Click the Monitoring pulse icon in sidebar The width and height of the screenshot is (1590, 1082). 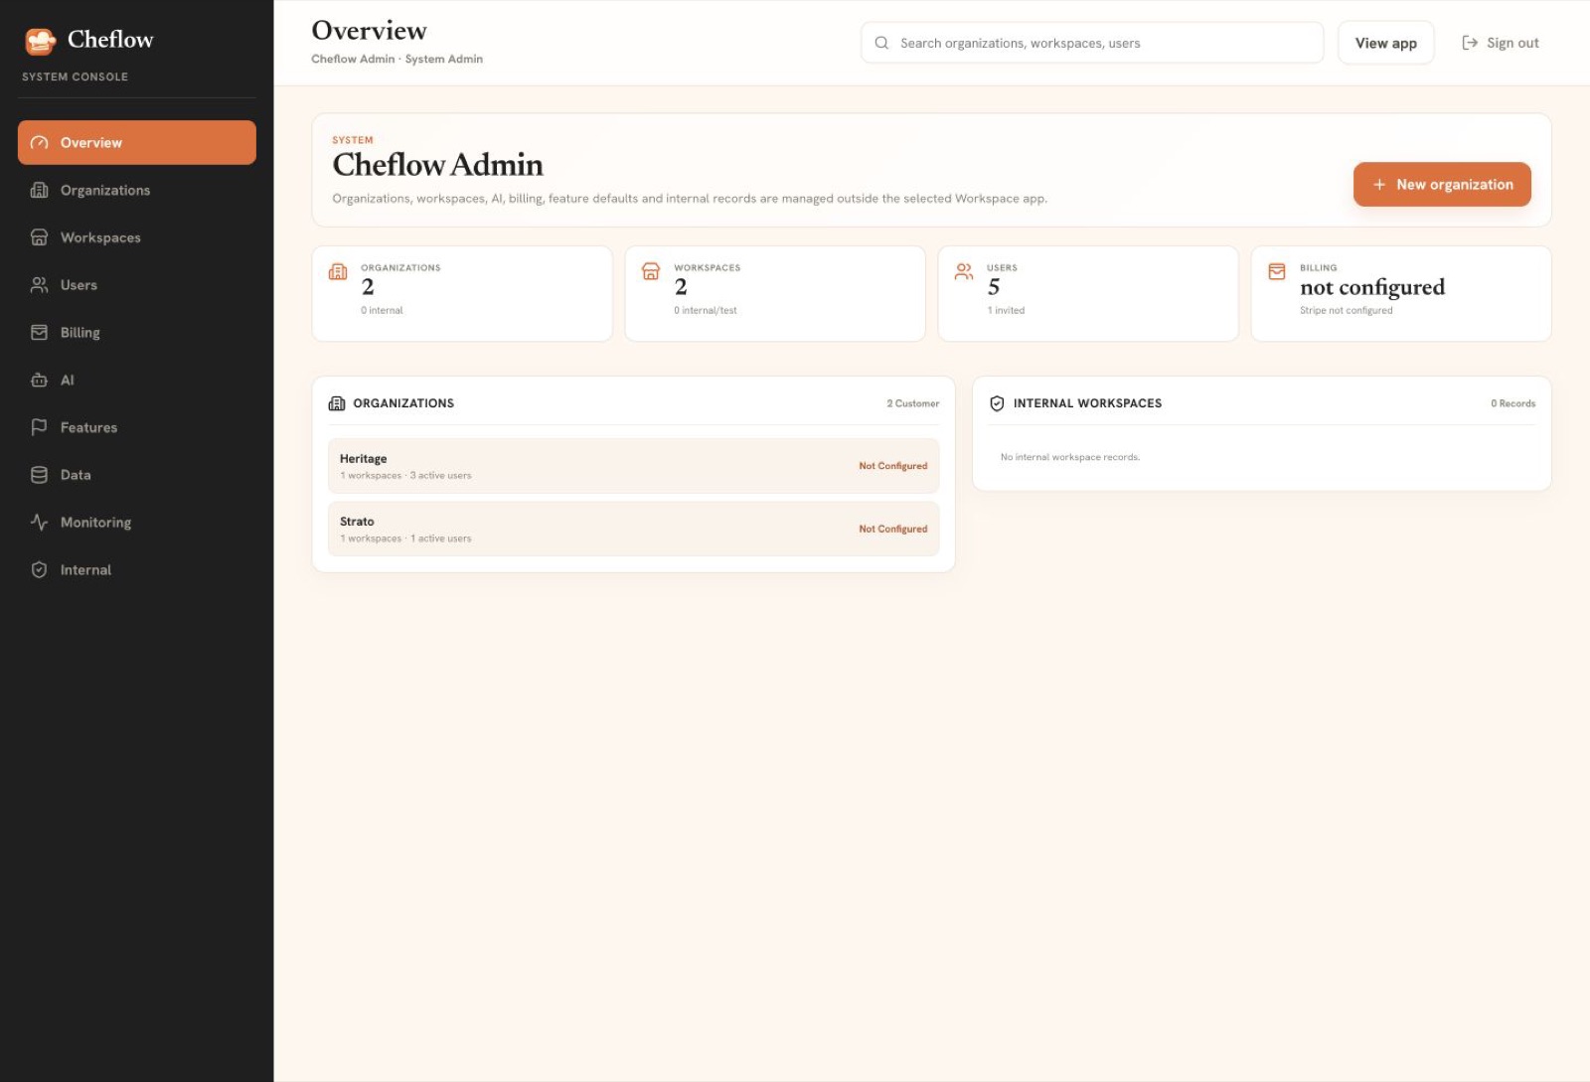tap(39, 523)
